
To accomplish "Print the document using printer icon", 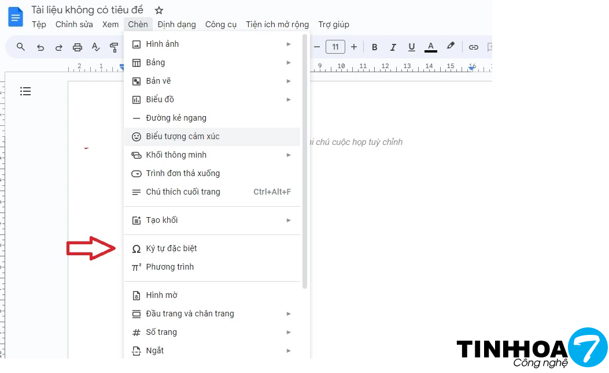I will tap(77, 47).
